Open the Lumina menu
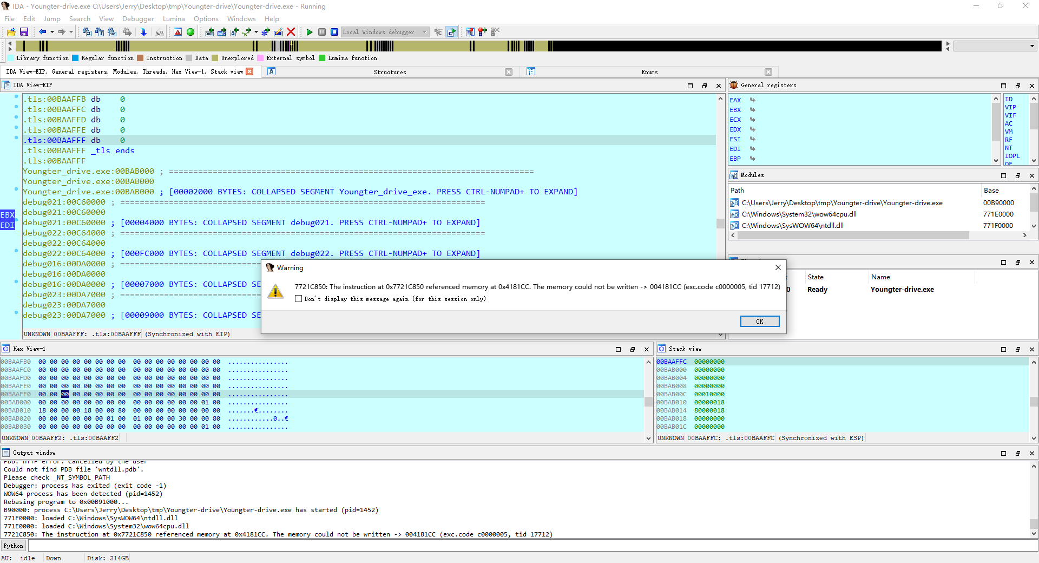1039x563 pixels. coord(174,18)
